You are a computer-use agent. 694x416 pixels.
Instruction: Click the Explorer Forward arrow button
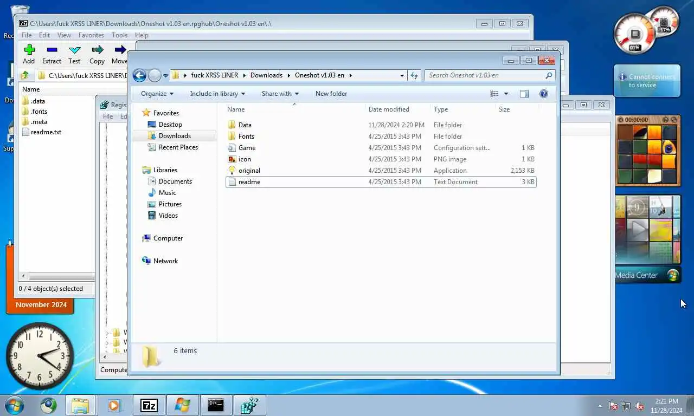tap(155, 75)
